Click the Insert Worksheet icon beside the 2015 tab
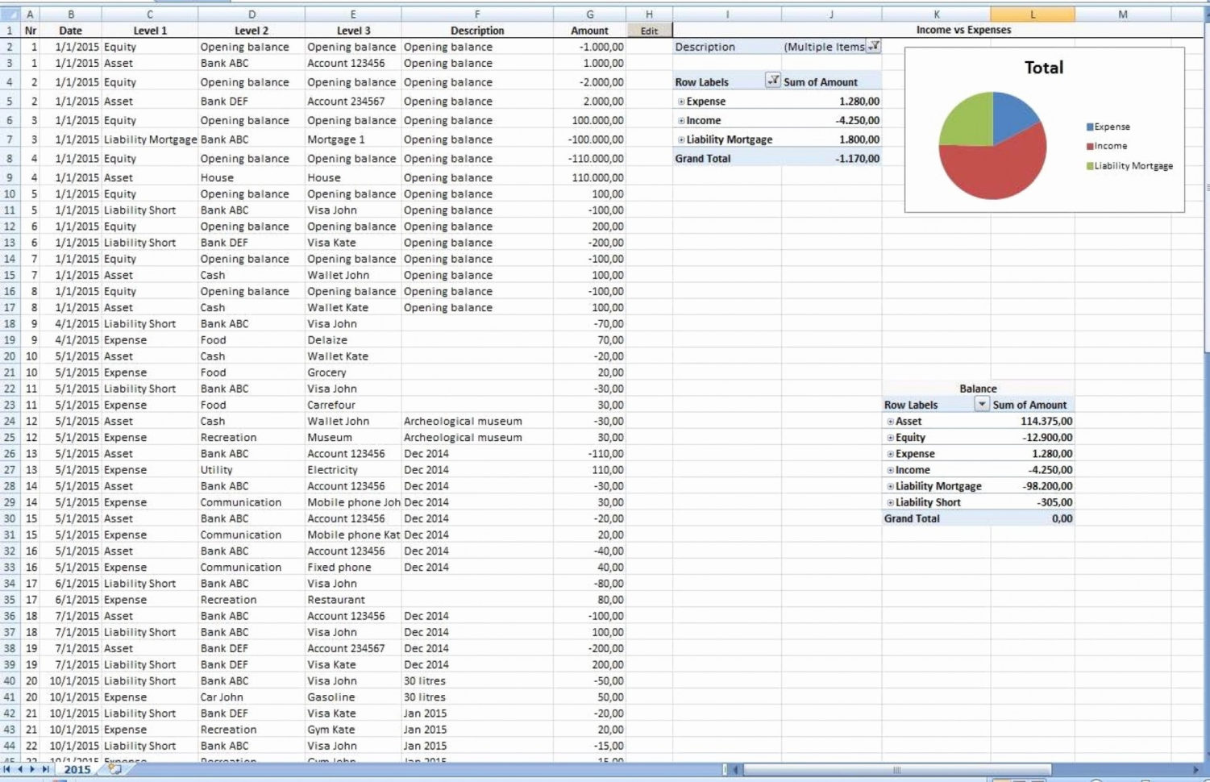The height and width of the screenshot is (782, 1210). click(114, 770)
